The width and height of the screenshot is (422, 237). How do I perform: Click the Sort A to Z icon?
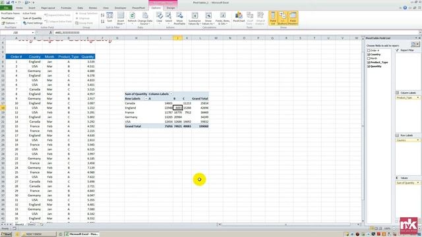(x=103, y=15)
